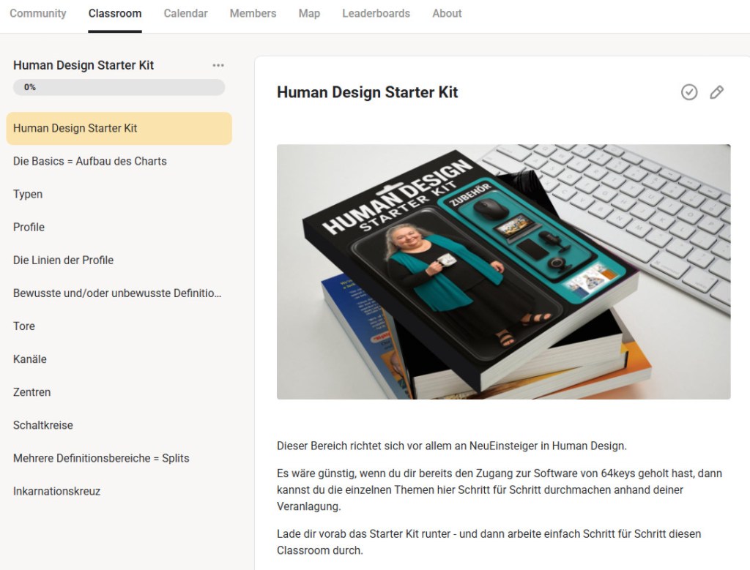The height and width of the screenshot is (570, 750).
Task: Open the Schaltkreise lesson
Action: (43, 424)
